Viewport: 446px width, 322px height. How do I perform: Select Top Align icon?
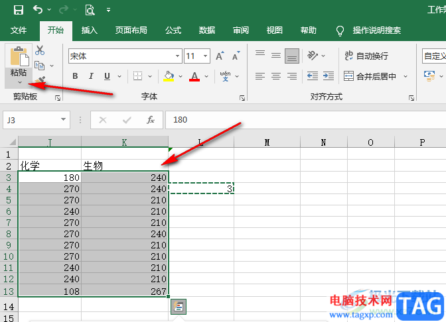(x=260, y=54)
